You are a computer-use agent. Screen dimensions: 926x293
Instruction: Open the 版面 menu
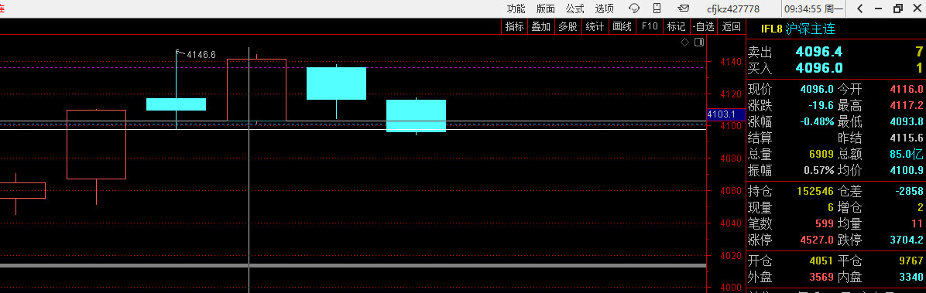point(545,9)
